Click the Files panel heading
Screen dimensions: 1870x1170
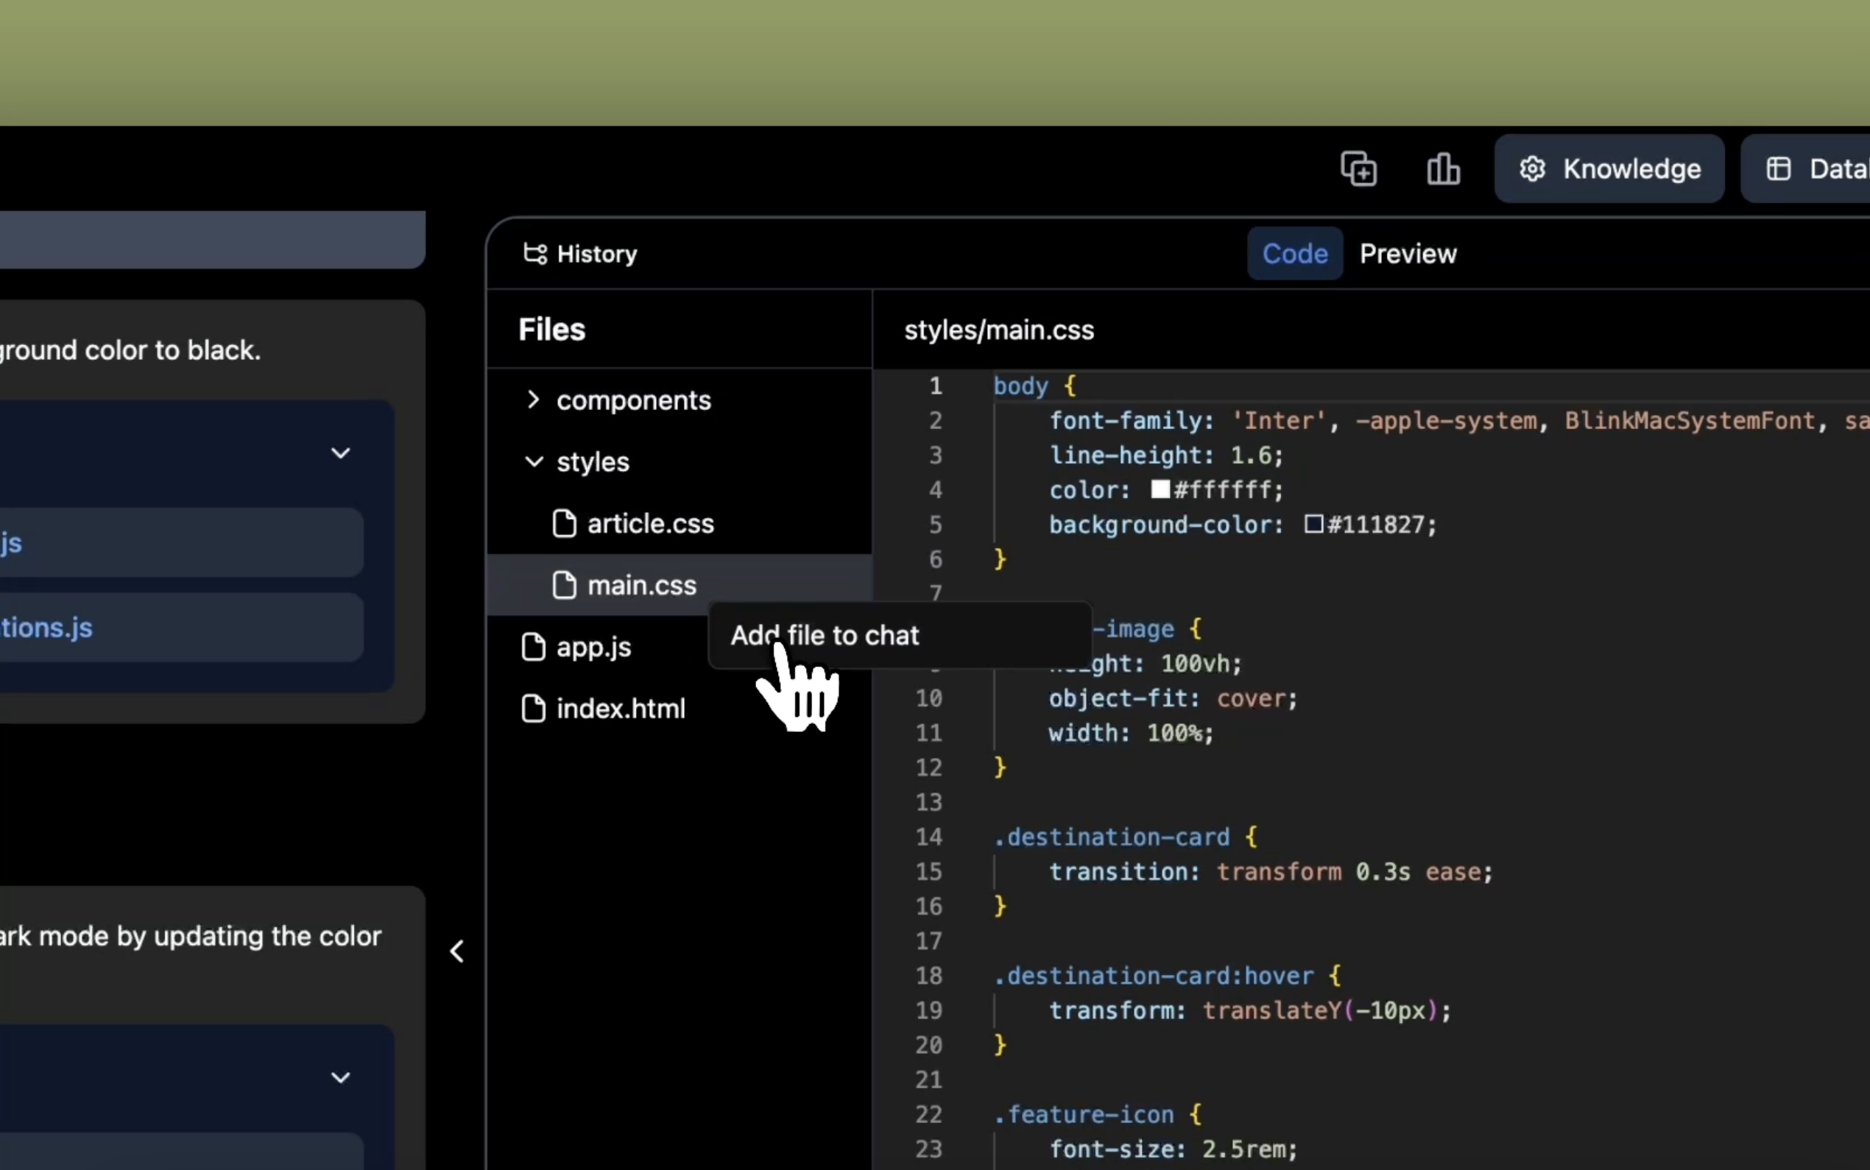(x=552, y=330)
